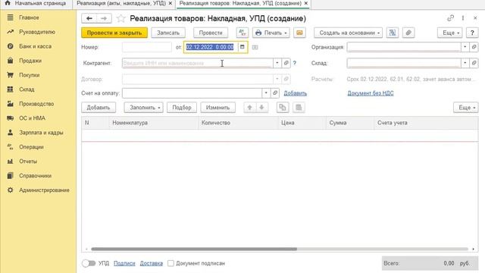Open the three-dots window menu
This screenshot has height=273, width=485.
click(x=463, y=18)
